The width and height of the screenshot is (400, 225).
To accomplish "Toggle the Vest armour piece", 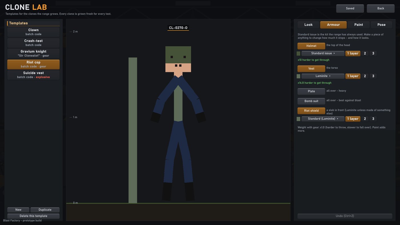I will pyautogui.click(x=311, y=69).
